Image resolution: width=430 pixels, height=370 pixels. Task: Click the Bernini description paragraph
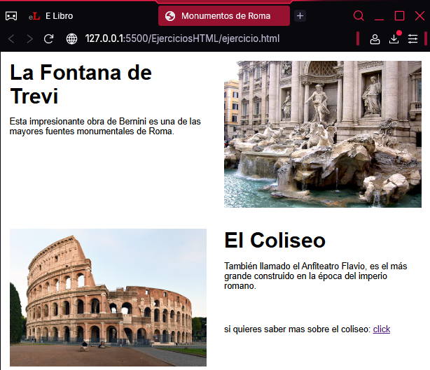point(105,127)
